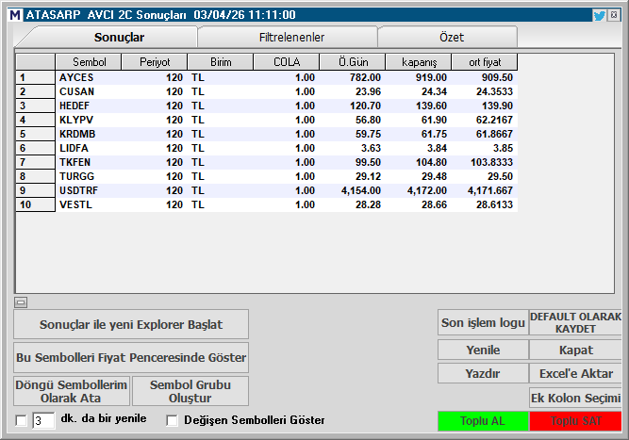Select the Sonuçlar tab

pos(119,37)
